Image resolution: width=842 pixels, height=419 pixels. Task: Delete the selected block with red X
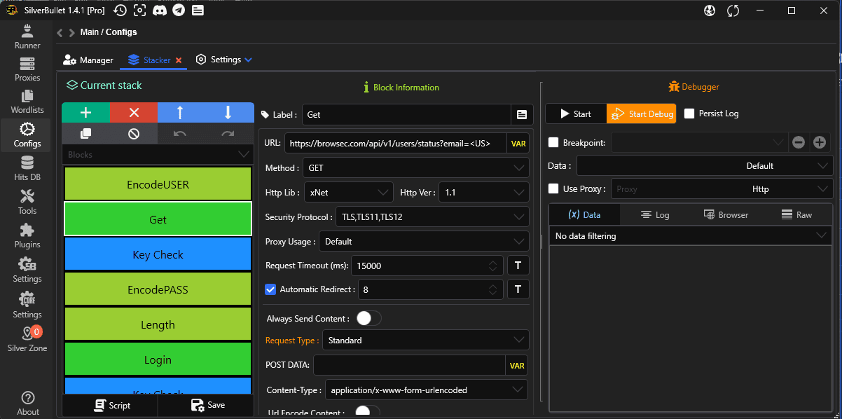(134, 113)
